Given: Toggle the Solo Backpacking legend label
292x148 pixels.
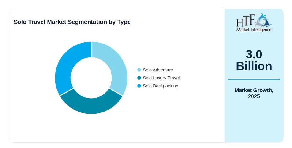Looking at the screenshot, I should coord(160,86).
